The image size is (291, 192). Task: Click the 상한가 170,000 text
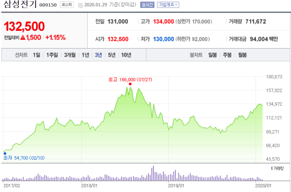(x=194, y=22)
